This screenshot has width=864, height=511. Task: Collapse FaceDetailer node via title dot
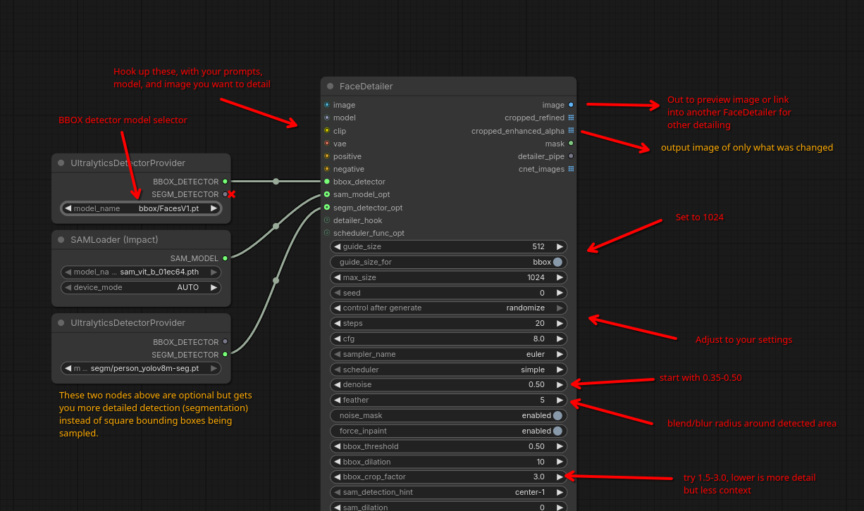[x=330, y=86]
